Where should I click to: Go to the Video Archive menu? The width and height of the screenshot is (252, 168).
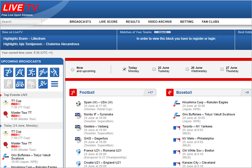tap(160, 21)
